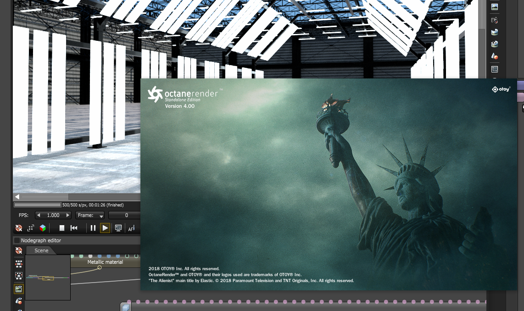Click the FPS value 1.000 field

(x=53, y=215)
